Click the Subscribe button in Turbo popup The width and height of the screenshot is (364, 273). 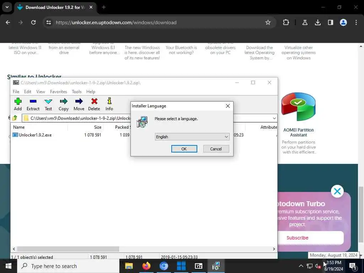click(x=298, y=238)
